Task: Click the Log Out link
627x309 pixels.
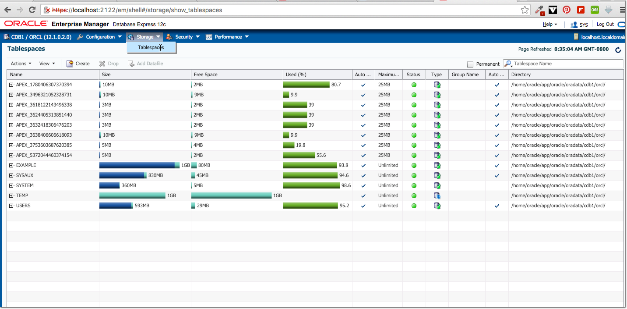Action: point(605,25)
